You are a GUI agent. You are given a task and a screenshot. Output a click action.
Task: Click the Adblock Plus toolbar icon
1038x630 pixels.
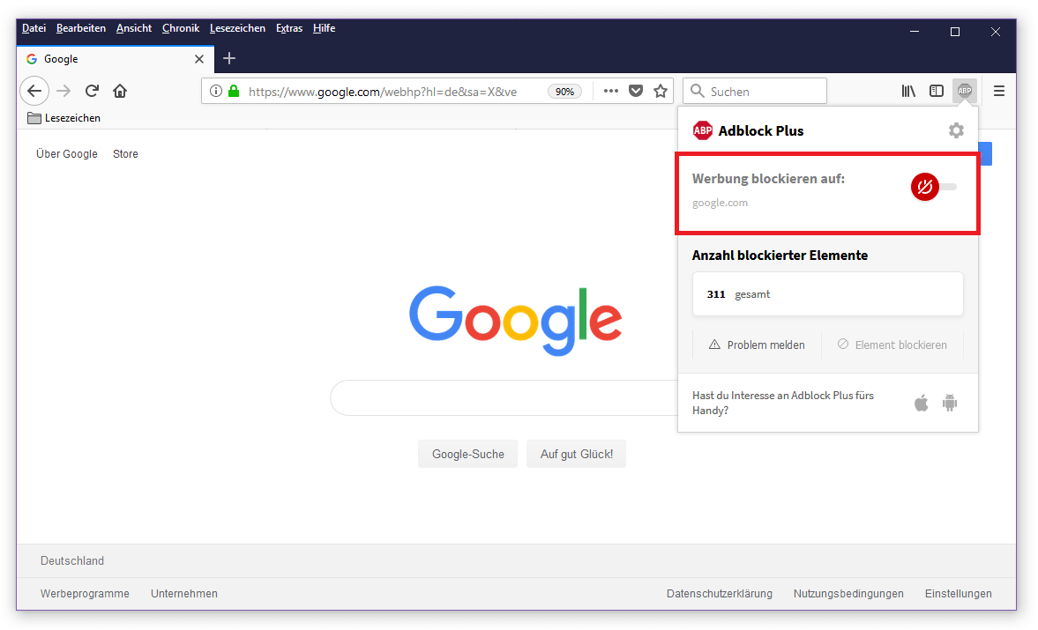point(965,91)
